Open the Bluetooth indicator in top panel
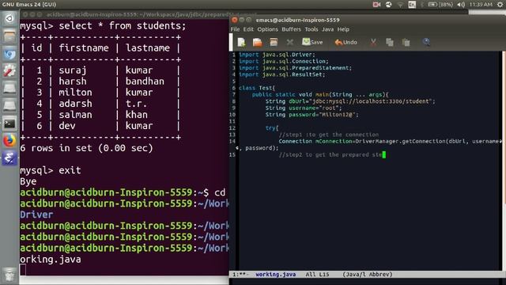This screenshot has height=285, width=506. 421,5
